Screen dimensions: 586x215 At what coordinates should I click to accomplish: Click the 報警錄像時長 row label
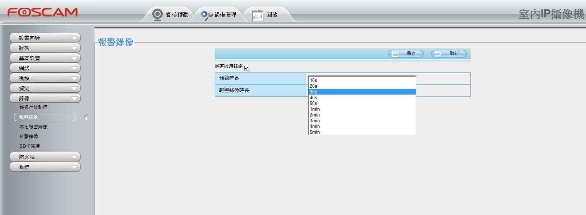234,90
